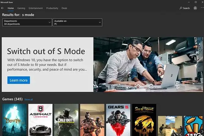This screenshot has height=136, width=204.
Task: Open the Call of Duty game tile
Action: [x=66, y=120]
